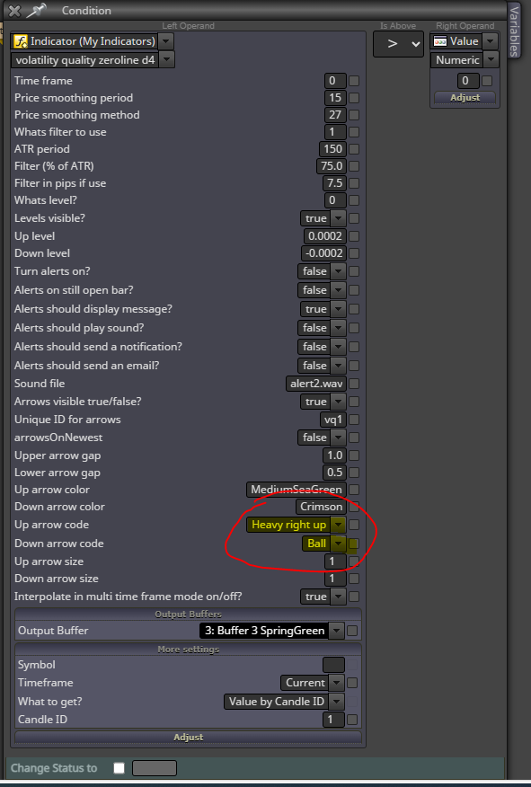This screenshot has width=531, height=787.
Task: Tick the Candle ID checkbox
Action: 352,720
